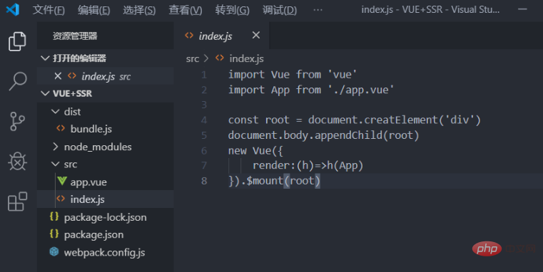This screenshot has width=543, height=272.
Task: Click $mount(root) on line 8
Action: (x=283, y=180)
